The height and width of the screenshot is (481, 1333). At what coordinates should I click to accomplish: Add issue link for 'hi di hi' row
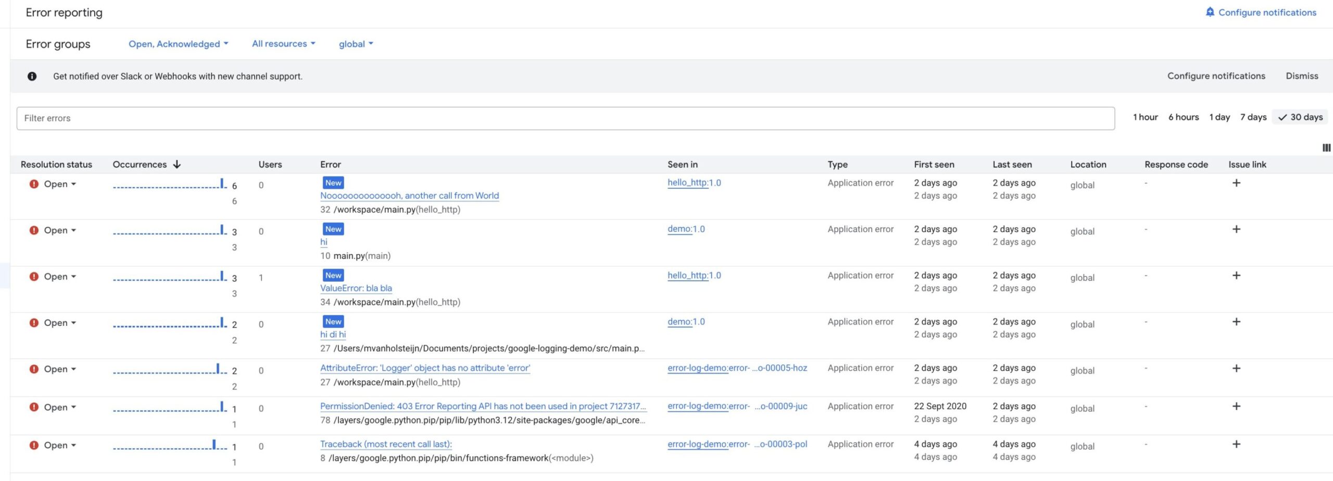pos(1236,322)
